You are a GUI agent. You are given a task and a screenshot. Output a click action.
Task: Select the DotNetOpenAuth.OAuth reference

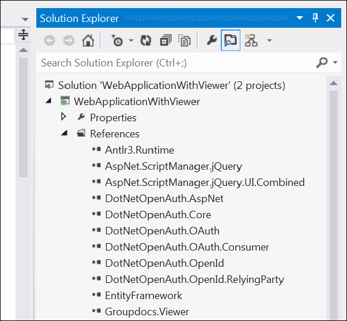pyautogui.click(x=162, y=231)
